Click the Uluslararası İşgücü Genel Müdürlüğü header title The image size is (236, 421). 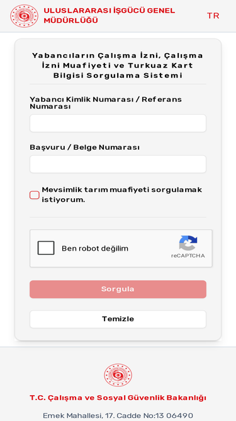109,16
